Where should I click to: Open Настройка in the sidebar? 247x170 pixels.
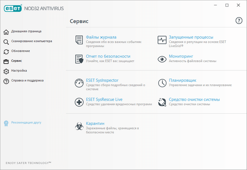click(19, 71)
